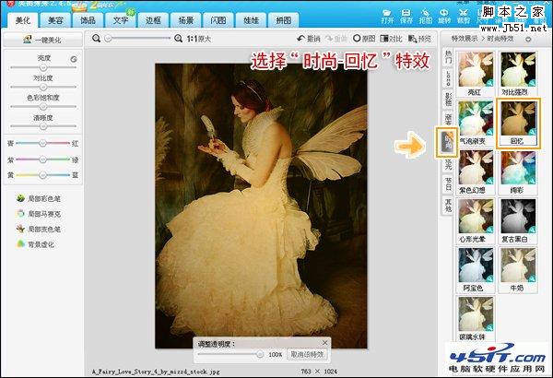The height and width of the screenshot is (378, 553).
Task: Click the 调整透明度 opacity slider
Action: pos(230,354)
